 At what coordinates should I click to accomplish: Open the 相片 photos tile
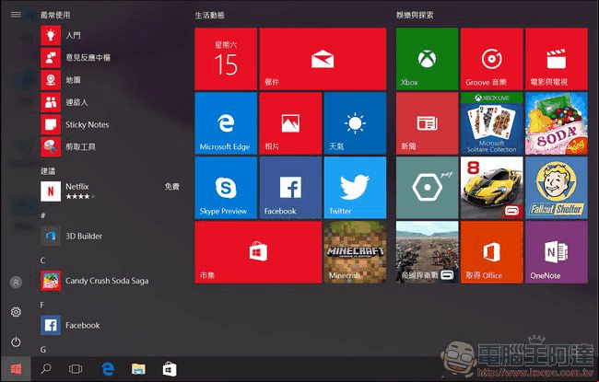click(x=290, y=123)
